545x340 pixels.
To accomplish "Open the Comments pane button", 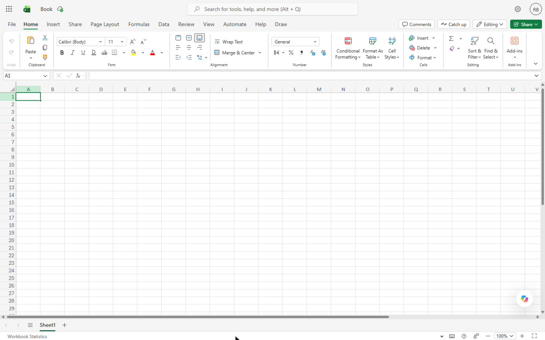I will (x=416, y=24).
